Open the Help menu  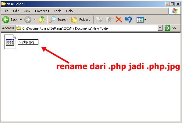click(x=70, y=11)
